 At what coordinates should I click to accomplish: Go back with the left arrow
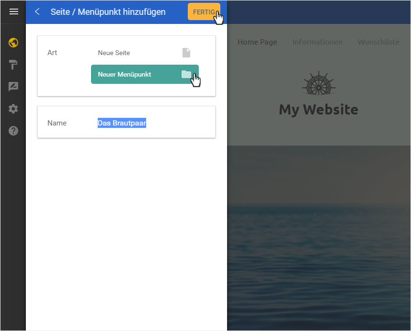(x=37, y=11)
